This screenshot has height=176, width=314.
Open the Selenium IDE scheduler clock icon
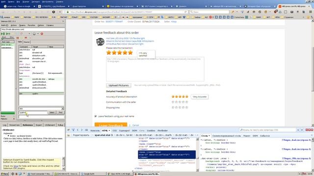click(34, 34)
